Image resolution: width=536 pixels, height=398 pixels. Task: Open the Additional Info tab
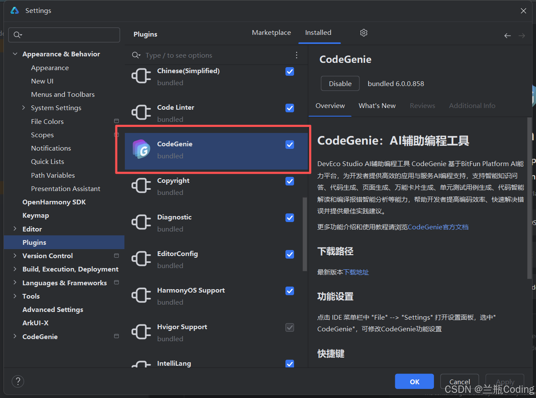(x=472, y=106)
